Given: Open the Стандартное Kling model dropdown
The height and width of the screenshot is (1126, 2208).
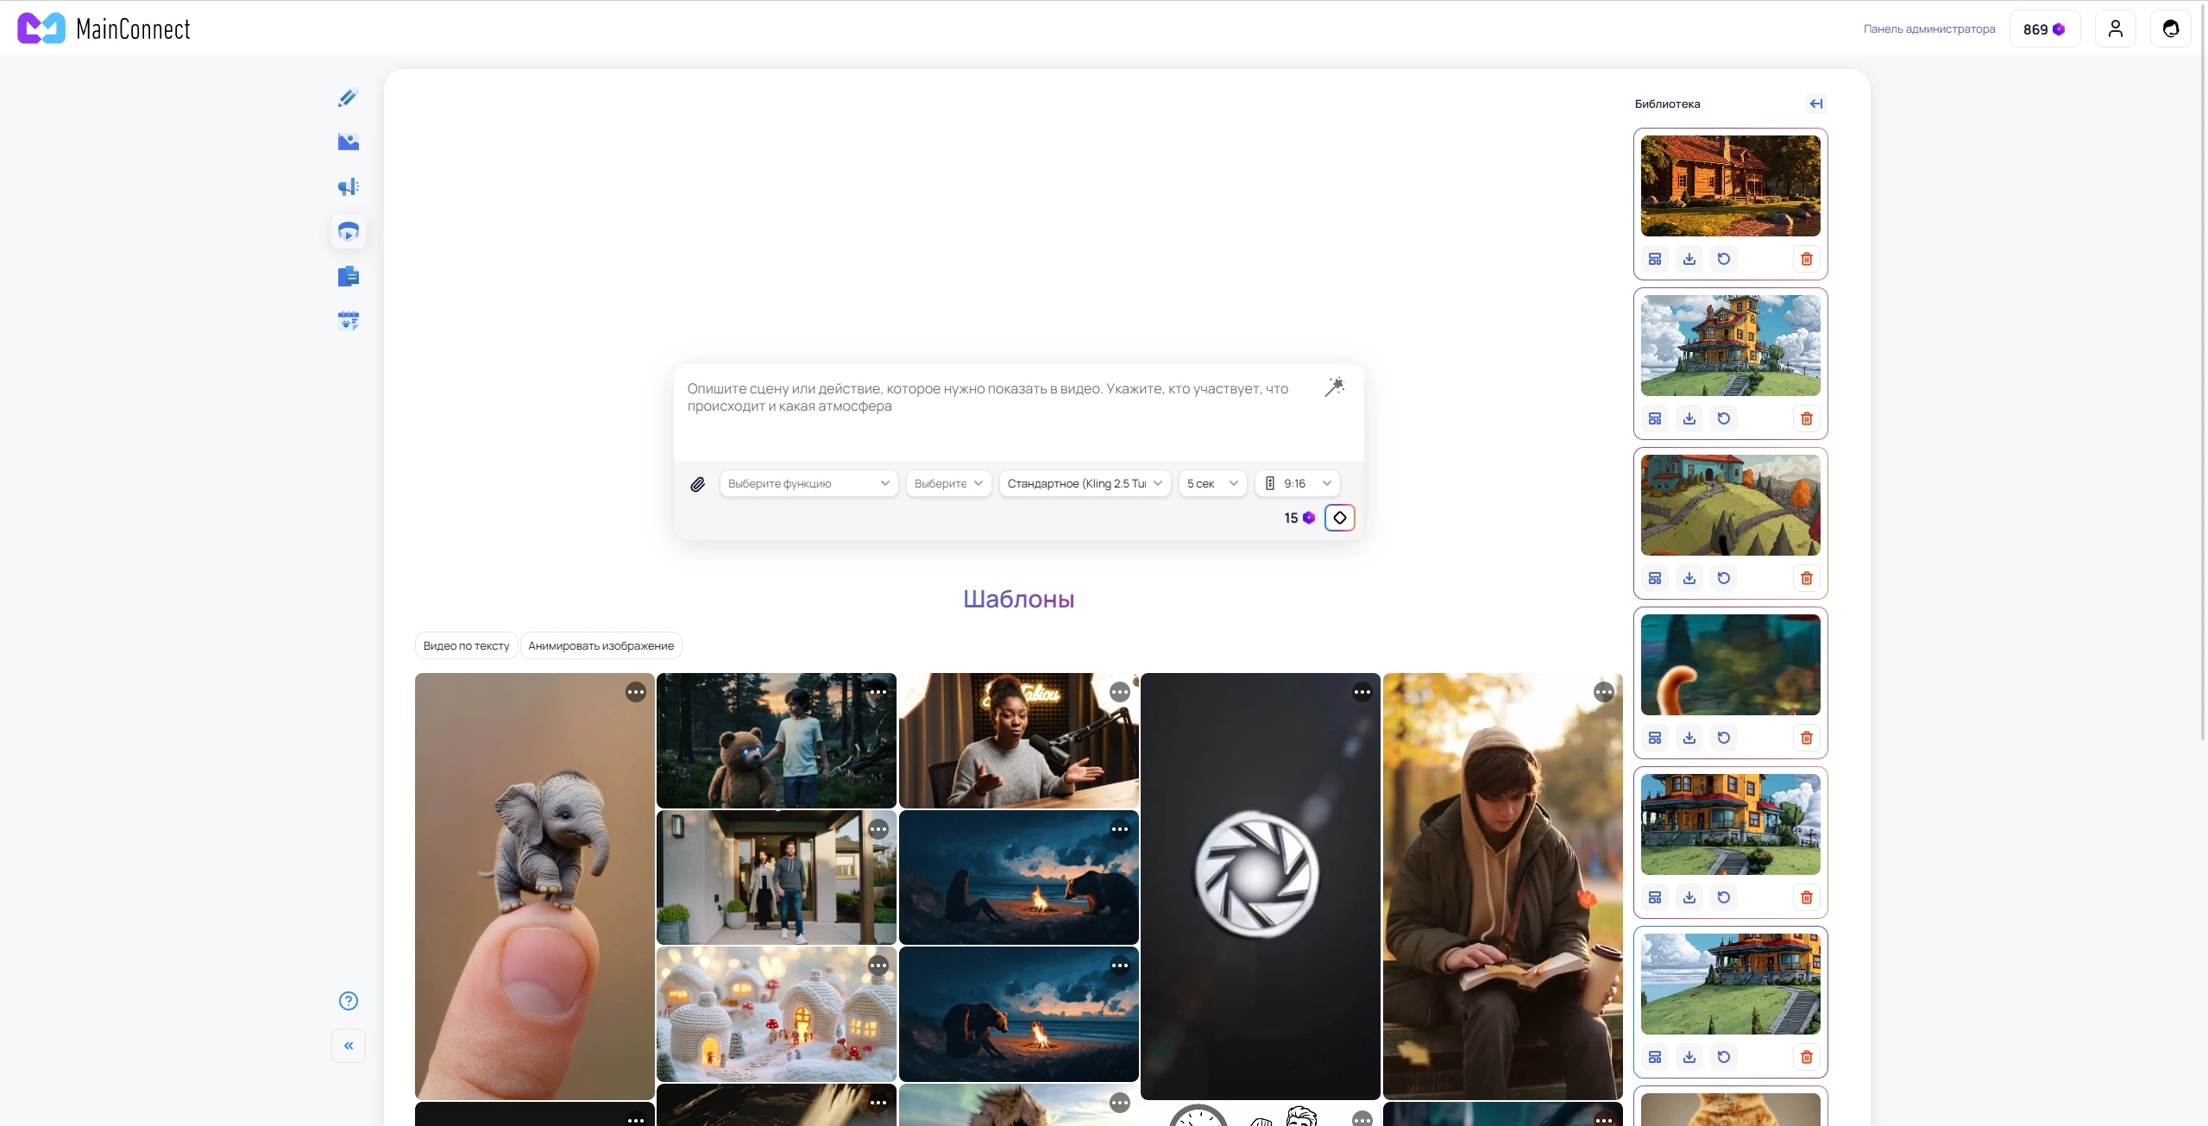Looking at the screenshot, I should click(1084, 484).
